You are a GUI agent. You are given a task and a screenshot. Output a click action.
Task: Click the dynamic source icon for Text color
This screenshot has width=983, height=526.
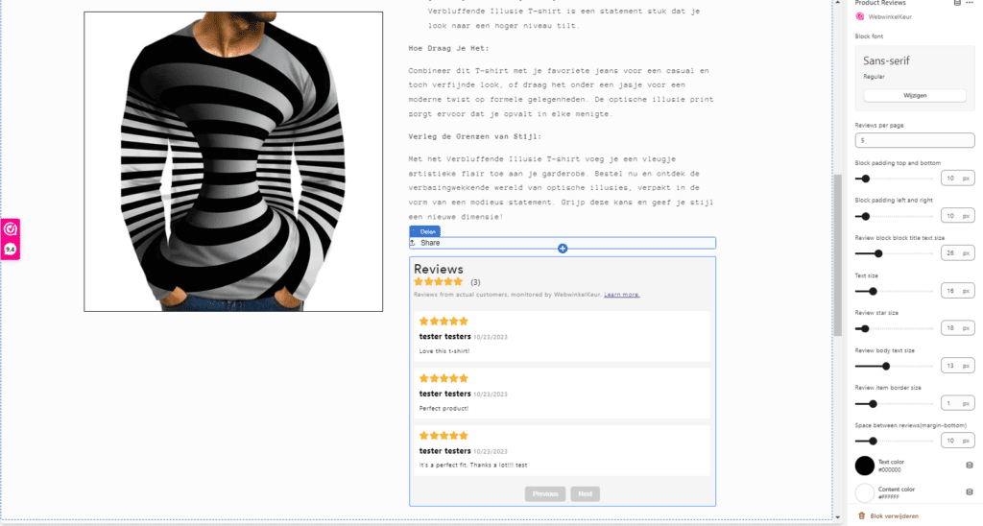(x=968, y=466)
